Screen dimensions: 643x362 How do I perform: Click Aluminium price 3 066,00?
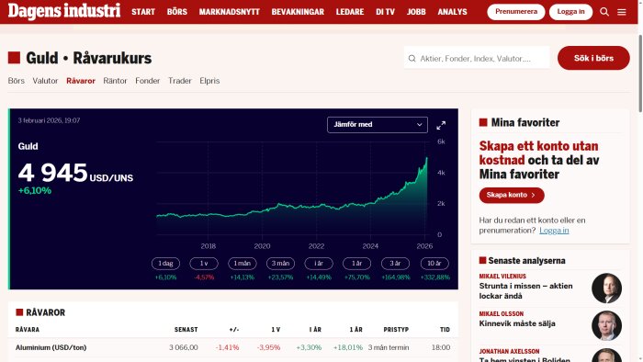pyautogui.click(x=184, y=347)
